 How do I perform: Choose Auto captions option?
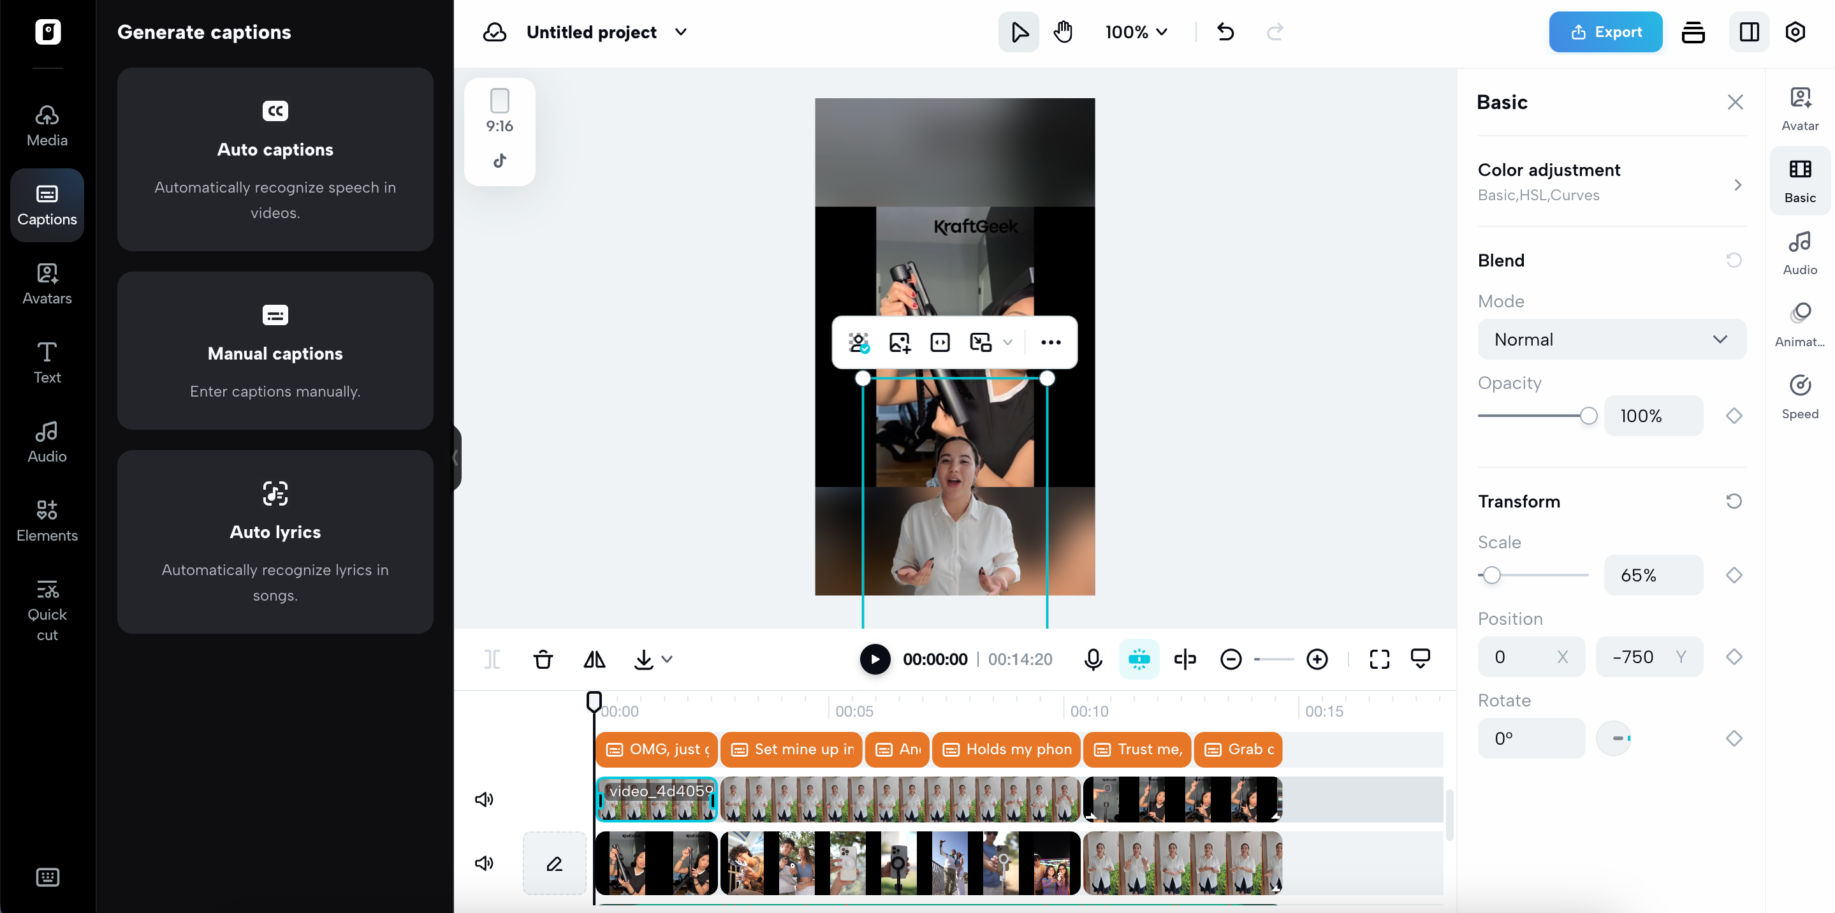pyautogui.click(x=275, y=159)
